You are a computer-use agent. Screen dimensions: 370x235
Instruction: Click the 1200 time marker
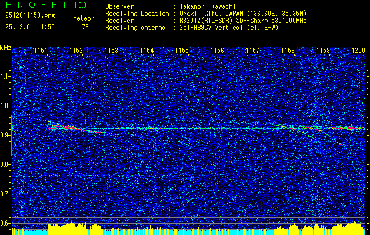coord(358,51)
